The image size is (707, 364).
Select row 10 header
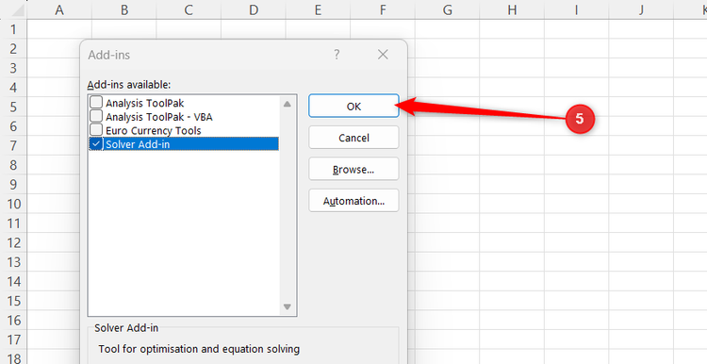[x=13, y=204]
